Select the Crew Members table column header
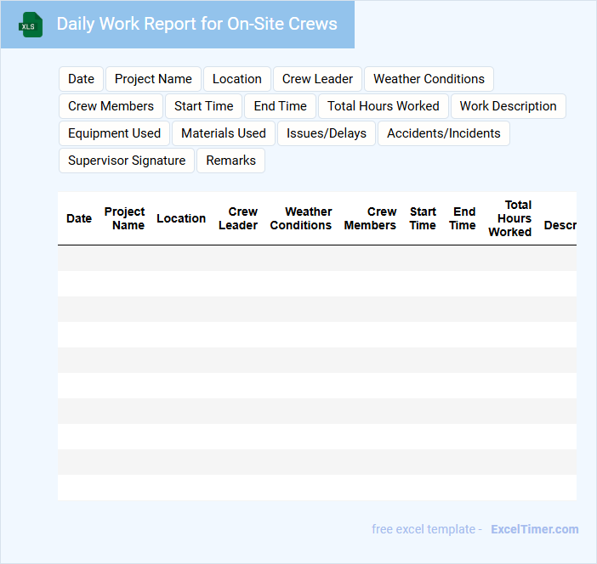597x564 pixels. 370,218
